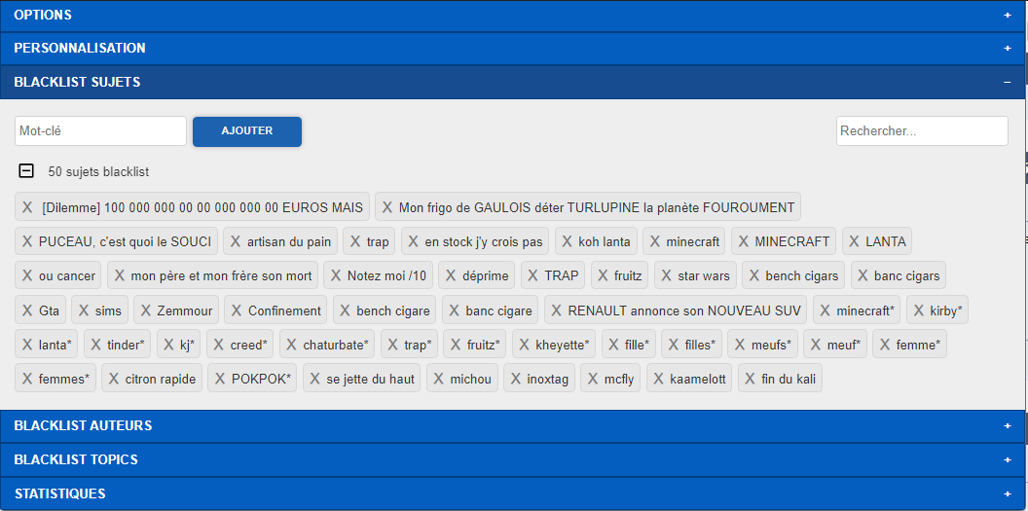Delete the 'RENAULT annonce son NOUVEAU SUV' entry
The image size is (1028, 511).
pyautogui.click(x=557, y=310)
